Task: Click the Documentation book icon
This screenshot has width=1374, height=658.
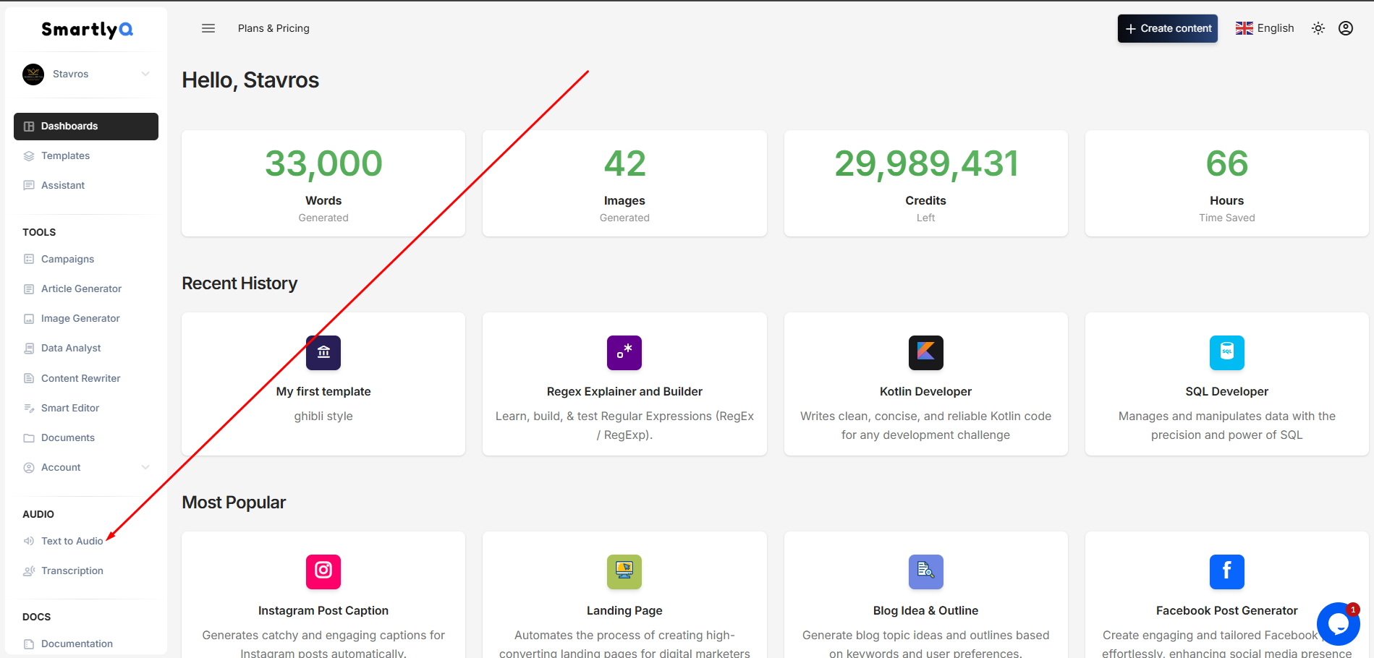Action: click(29, 644)
